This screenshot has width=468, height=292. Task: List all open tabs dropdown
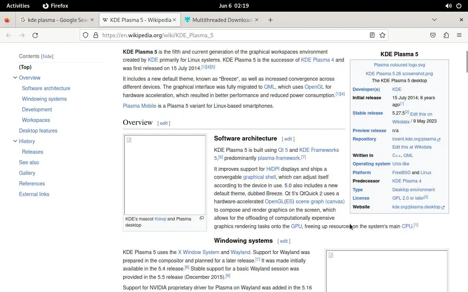[434, 20]
